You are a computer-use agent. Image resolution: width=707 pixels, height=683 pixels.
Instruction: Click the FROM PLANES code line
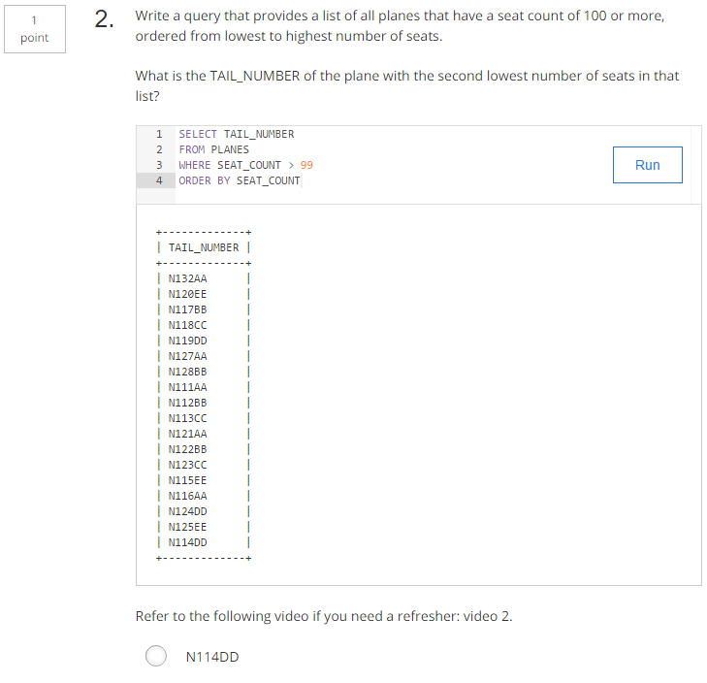coord(213,149)
